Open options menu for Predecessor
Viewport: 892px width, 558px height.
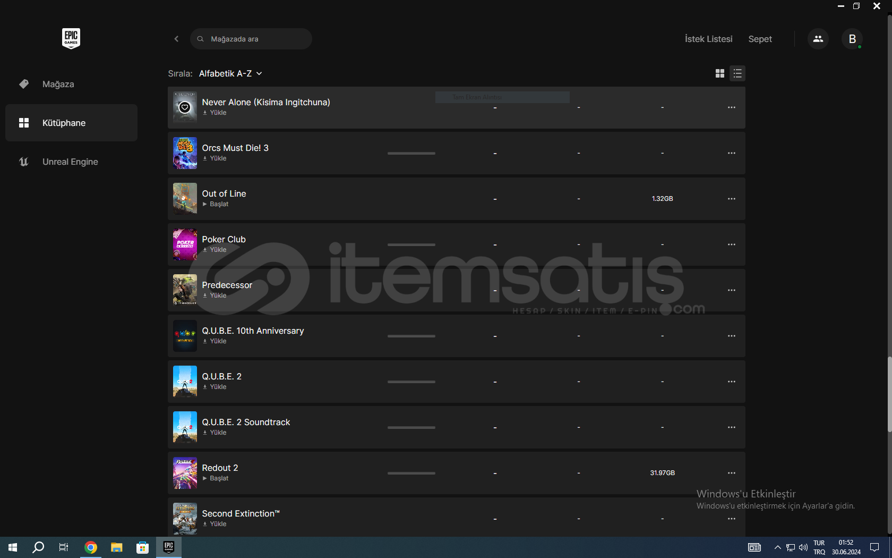tap(732, 290)
